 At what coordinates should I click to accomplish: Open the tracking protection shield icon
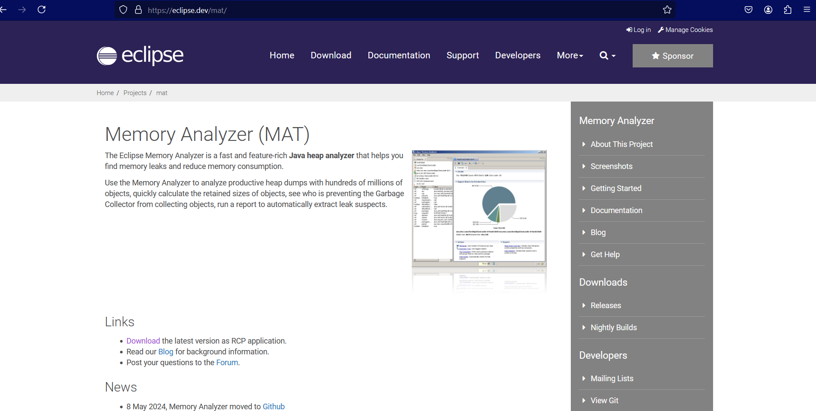point(123,10)
